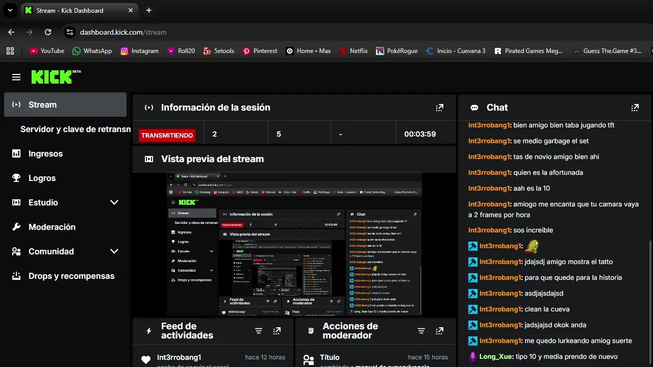Open the PokéRogue bookmark
The image size is (653, 367).
(397, 51)
